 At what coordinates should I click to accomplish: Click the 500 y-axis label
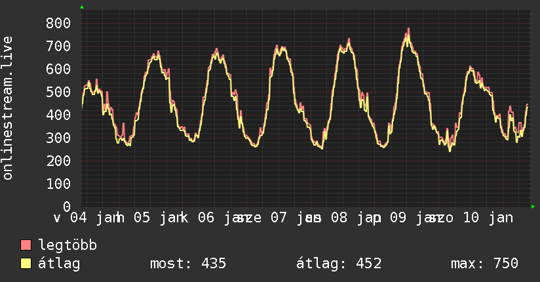(x=58, y=92)
